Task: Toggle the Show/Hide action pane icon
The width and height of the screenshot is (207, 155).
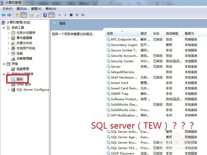Action: click(51, 15)
